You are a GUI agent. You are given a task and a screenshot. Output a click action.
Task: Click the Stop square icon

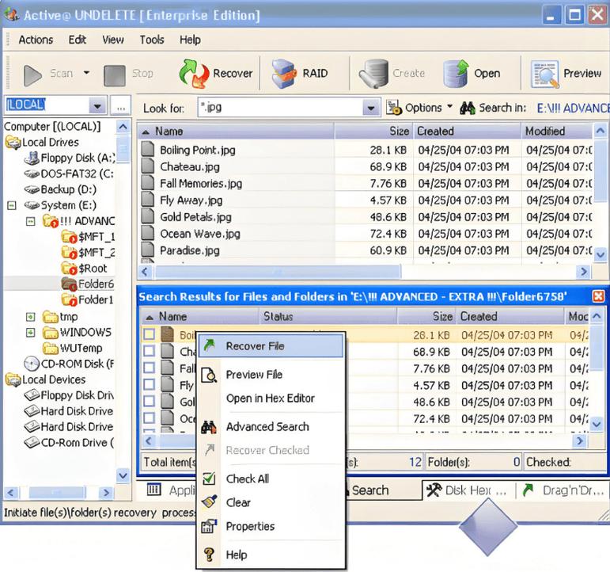point(115,75)
